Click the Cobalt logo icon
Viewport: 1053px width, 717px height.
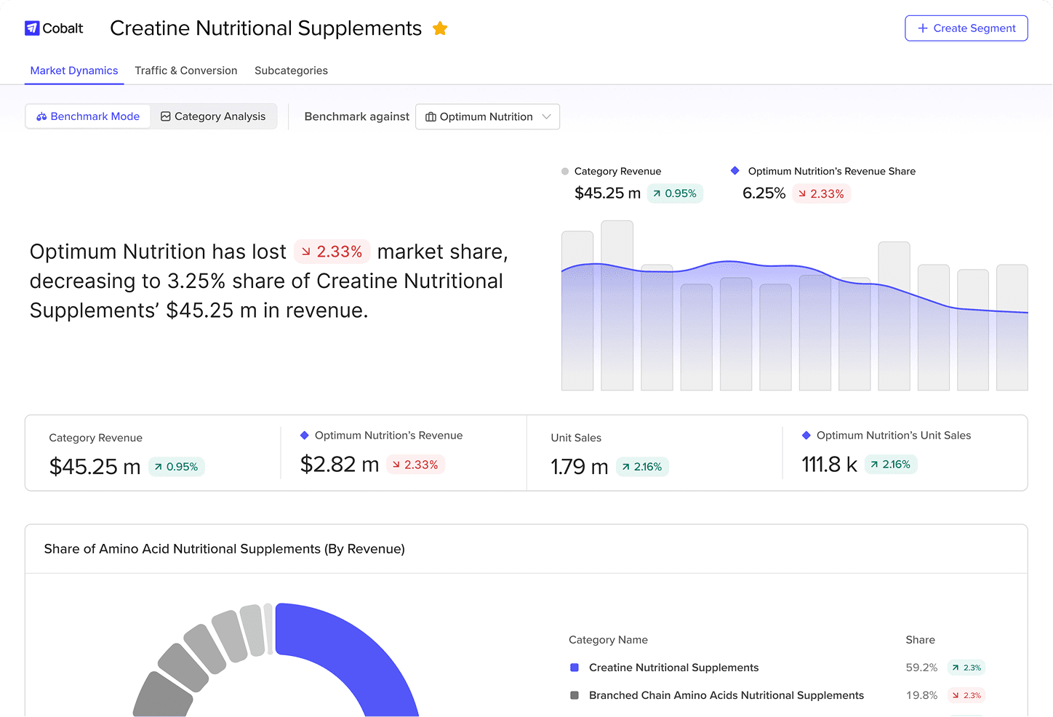pos(33,28)
